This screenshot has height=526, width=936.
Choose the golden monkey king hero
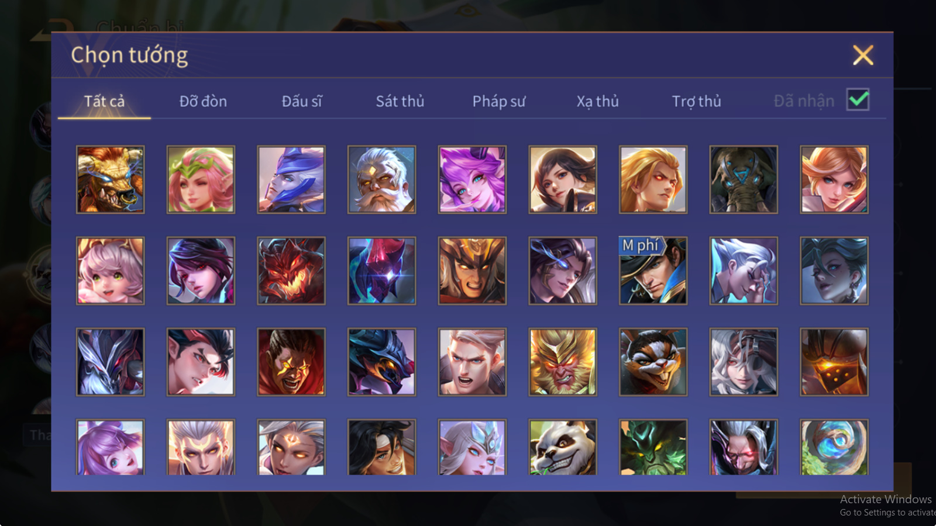563,362
